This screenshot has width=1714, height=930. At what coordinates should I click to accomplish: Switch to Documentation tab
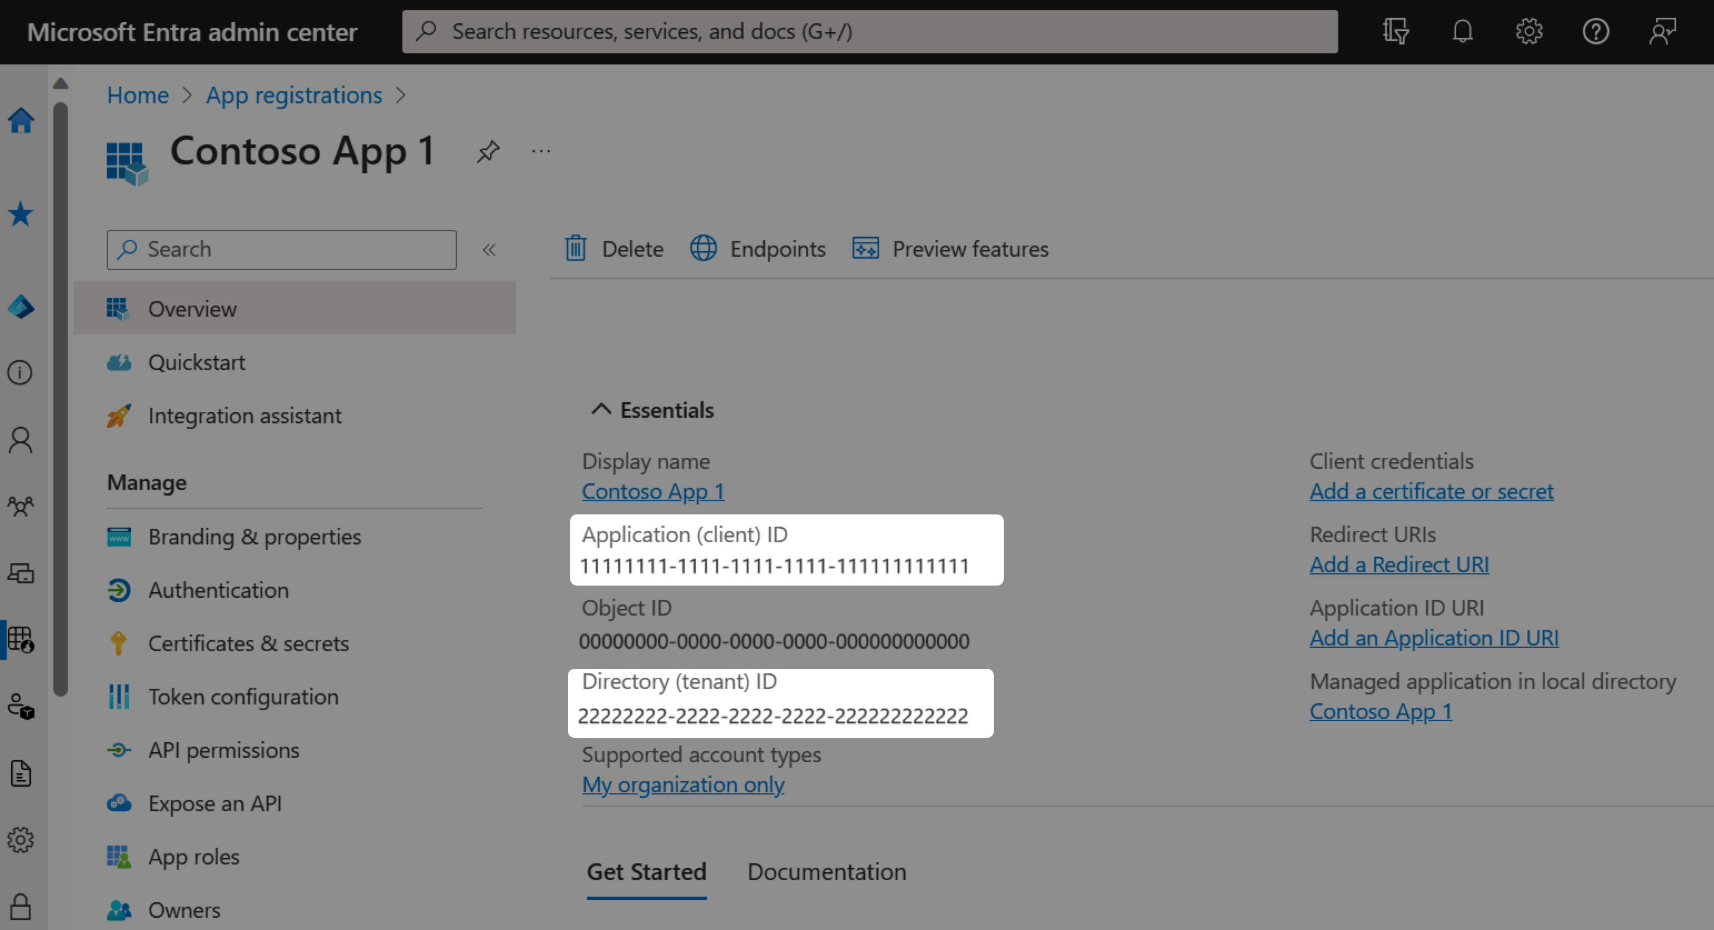(826, 872)
